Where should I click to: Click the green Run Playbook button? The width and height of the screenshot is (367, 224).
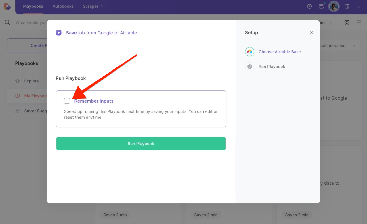[x=141, y=144]
